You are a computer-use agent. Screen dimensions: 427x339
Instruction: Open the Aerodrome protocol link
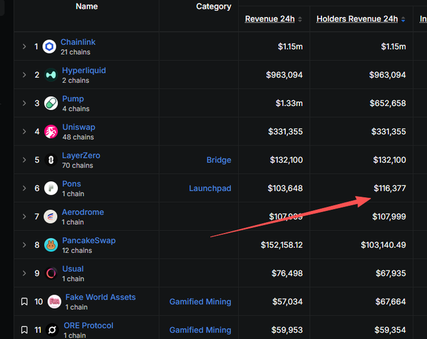point(83,212)
